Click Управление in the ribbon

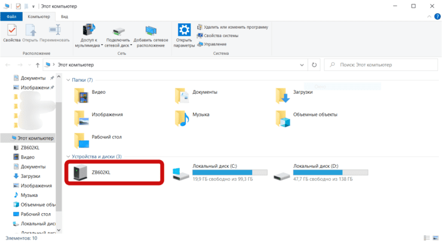click(x=211, y=44)
